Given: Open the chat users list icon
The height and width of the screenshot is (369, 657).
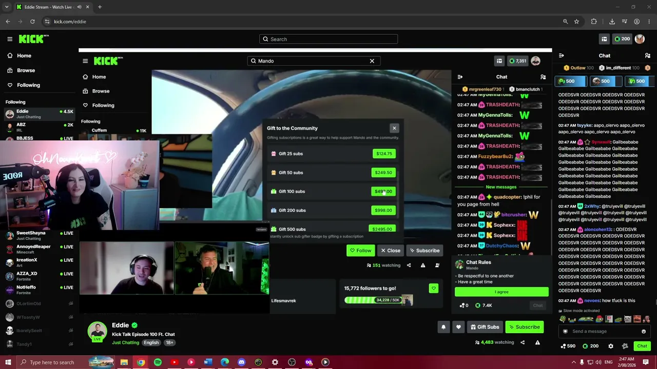Looking at the screenshot, I should tap(648, 55).
